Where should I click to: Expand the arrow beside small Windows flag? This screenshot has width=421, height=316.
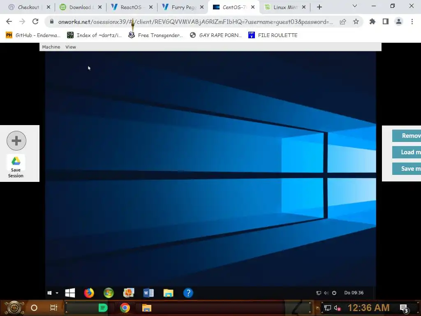(57, 293)
